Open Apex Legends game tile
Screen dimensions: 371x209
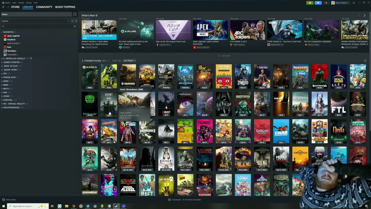tap(109, 76)
